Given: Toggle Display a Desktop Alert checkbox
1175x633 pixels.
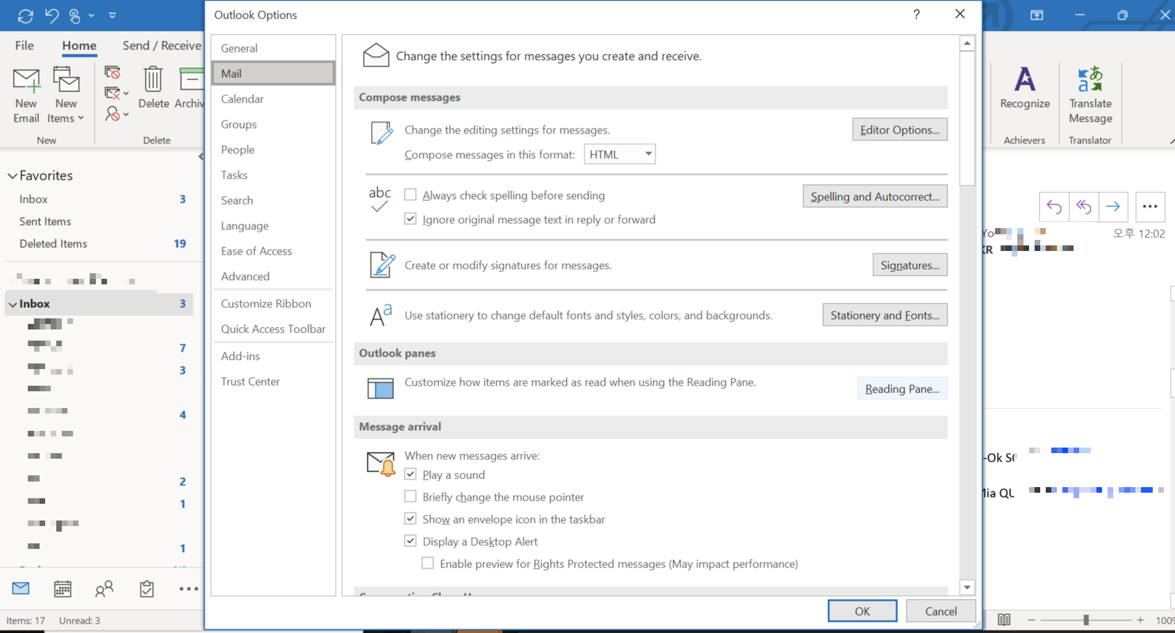Looking at the screenshot, I should [410, 541].
